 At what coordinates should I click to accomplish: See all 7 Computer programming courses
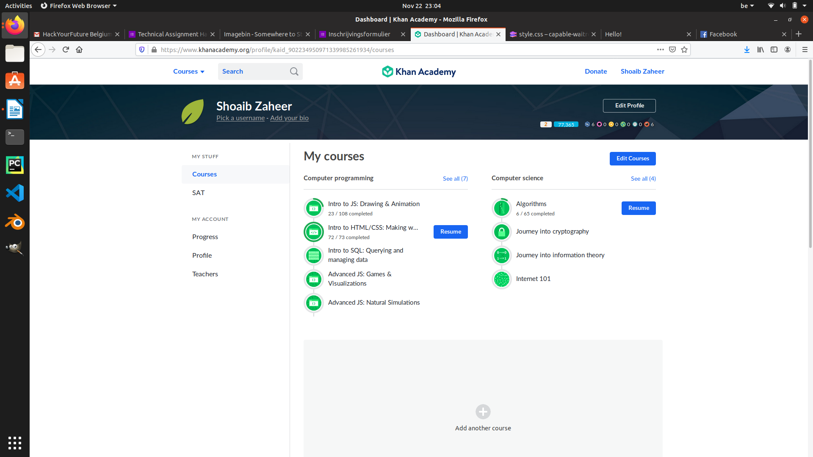pos(455,179)
